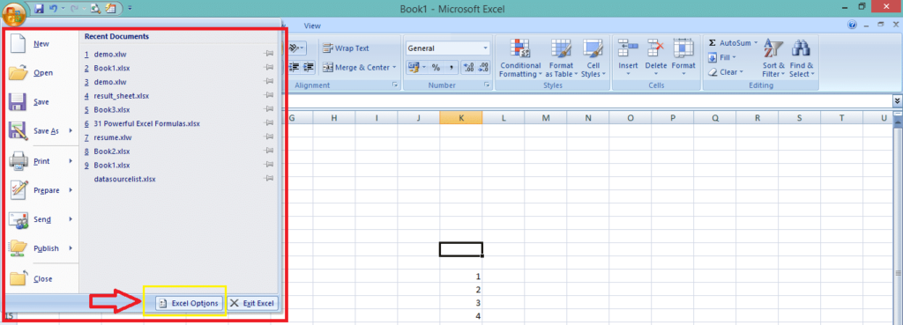Viewport: 903px width, 325px height.
Task: Open the Customize Quick Access Toolbar arrow
Action: [130, 9]
